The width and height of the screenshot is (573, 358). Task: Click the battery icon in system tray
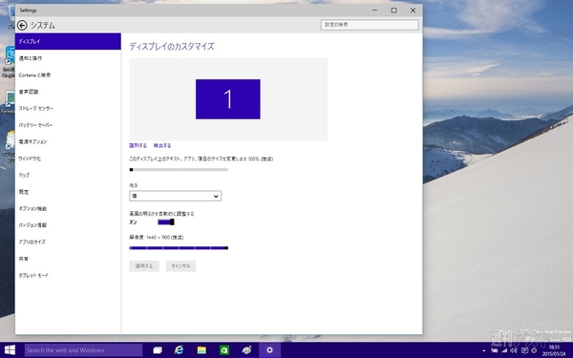pyautogui.click(x=494, y=350)
